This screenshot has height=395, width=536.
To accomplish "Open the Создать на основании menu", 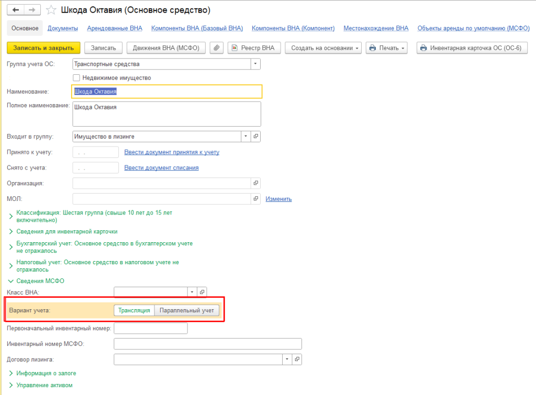I will (x=323, y=48).
